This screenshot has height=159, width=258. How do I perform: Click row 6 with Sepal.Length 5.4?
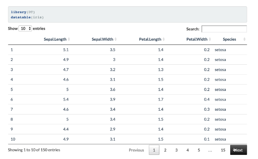[127, 100]
